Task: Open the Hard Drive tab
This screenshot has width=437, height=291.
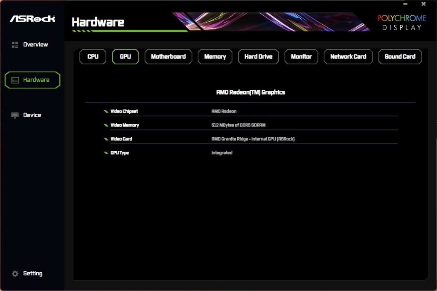Action: click(258, 57)
